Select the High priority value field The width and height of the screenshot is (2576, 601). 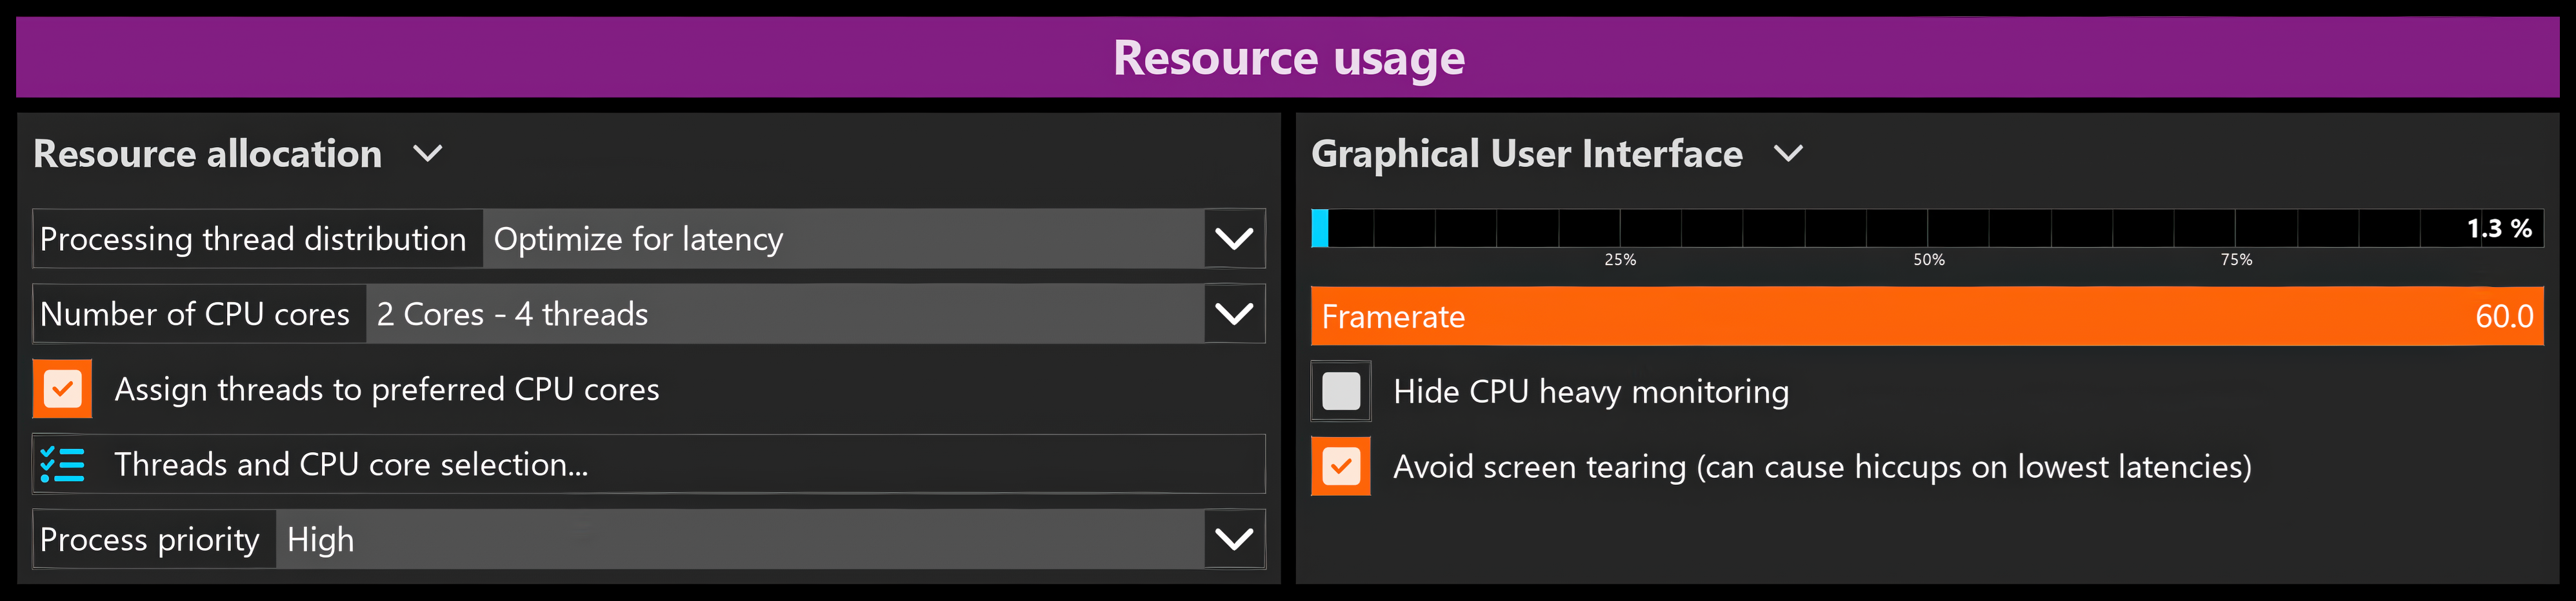[x=740, y=539]
